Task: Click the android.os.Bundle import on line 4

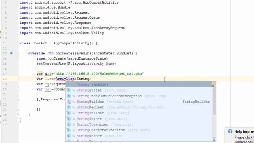Action: pos(45,8)
